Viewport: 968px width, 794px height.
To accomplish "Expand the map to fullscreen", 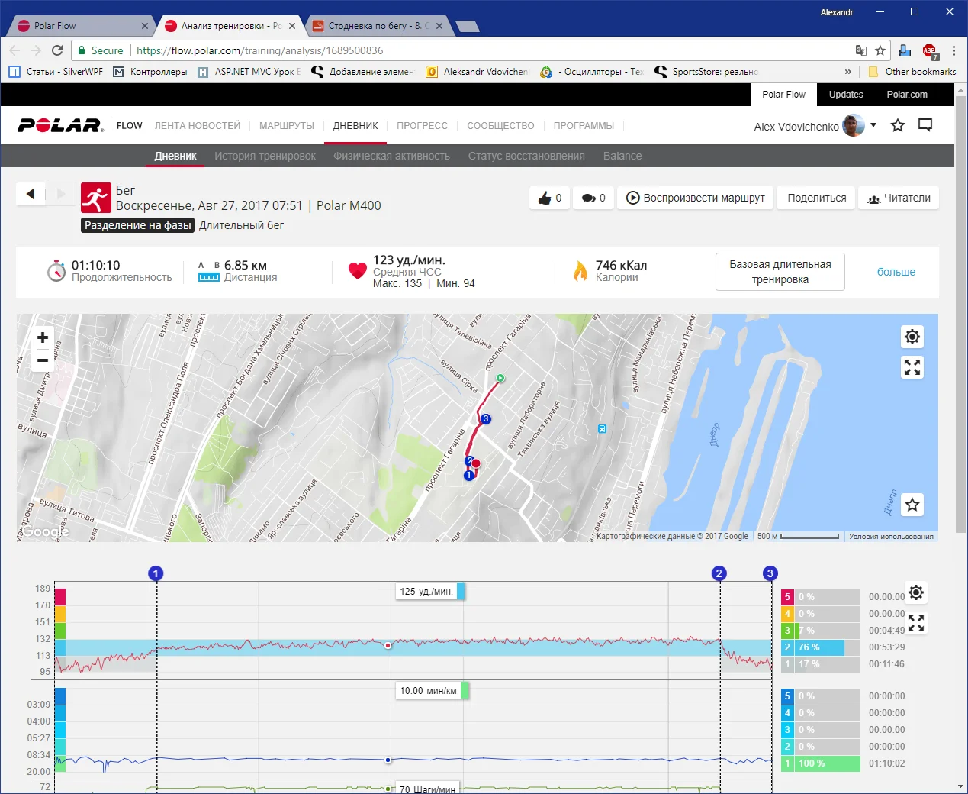I will [912, 367].
